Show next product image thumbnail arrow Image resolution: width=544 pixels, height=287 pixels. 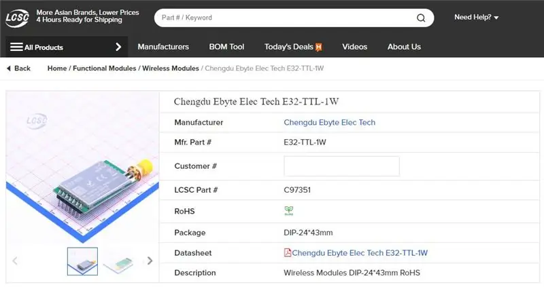point(150,261)
